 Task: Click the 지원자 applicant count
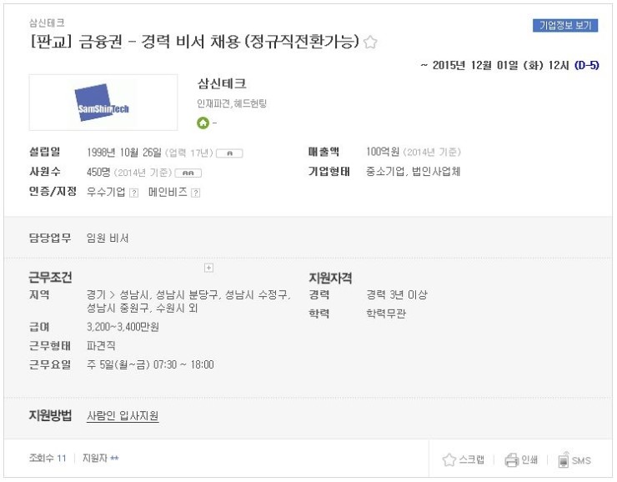[x=100, y=458]
